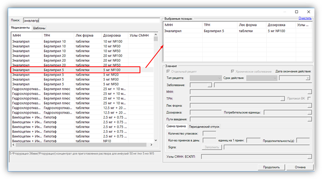Select the Берлиприл 10 row with 10 мг №50
The image size is (322, 179).
(82, 51)
